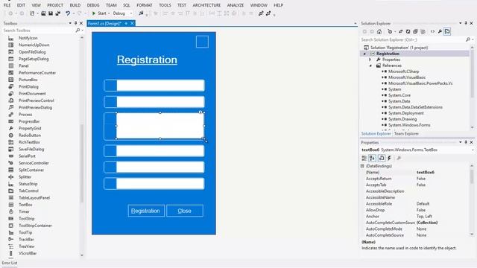The width and height of the screenshot is (477, 268).
Task: Open the Solution Explorer search options dropdown
Action: (x=472, y=39)
